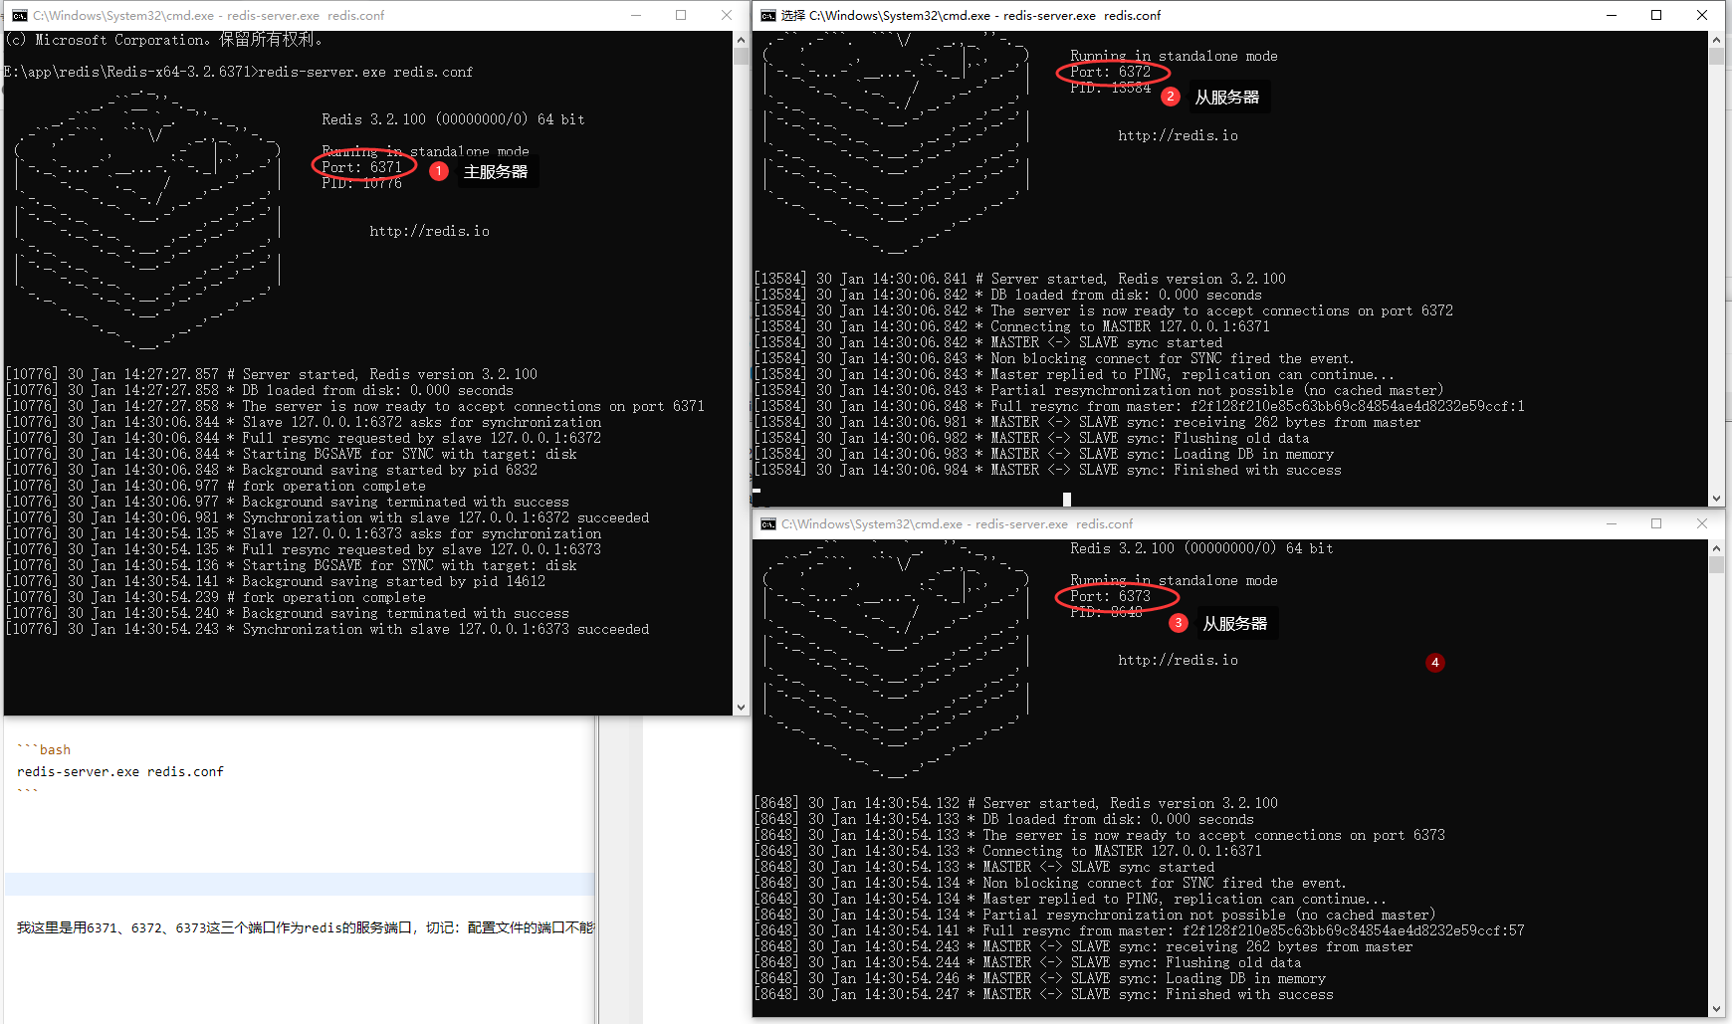Click '[8648] Partial resynchronization not possible' line
The height and width of the screenshot is (1024, 1732).
point(1095,915)
